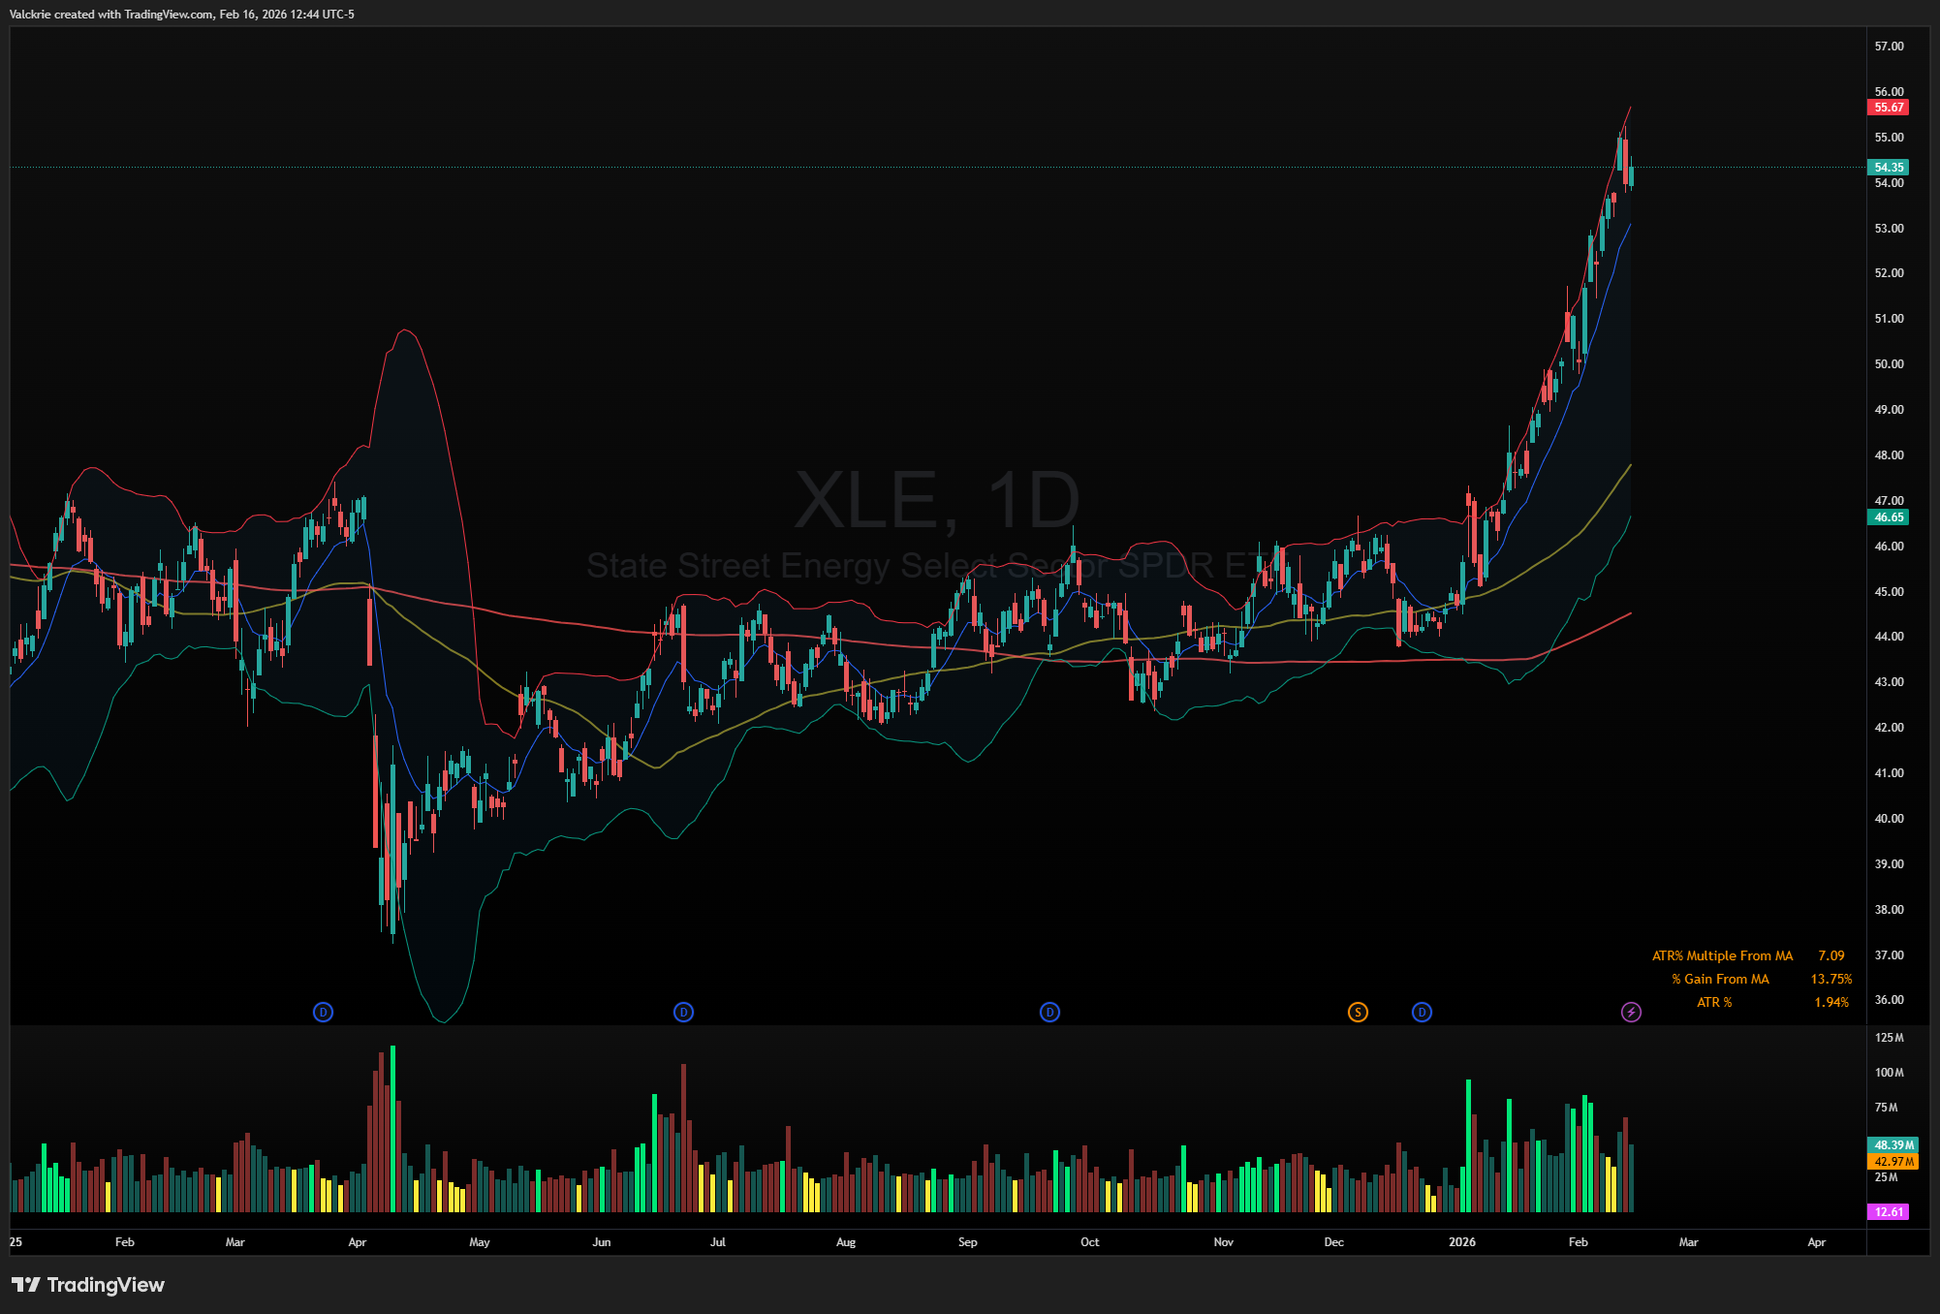Click the green 46.65 price label
Viewport: 1940px width, 1314px height.
point(1888,516)
